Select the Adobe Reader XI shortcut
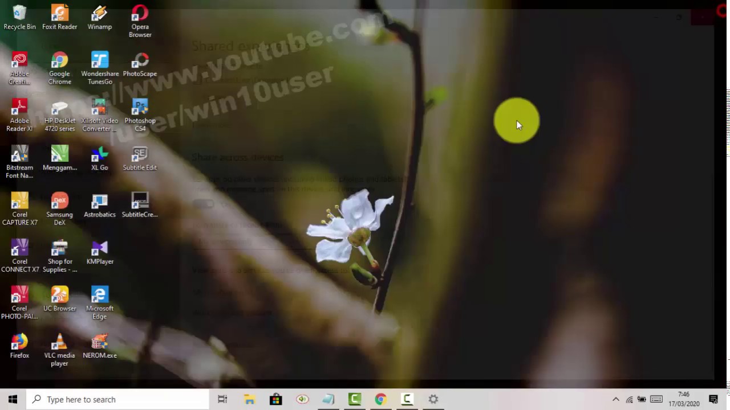This screenshot has height=410, width=730. point(19,115)
